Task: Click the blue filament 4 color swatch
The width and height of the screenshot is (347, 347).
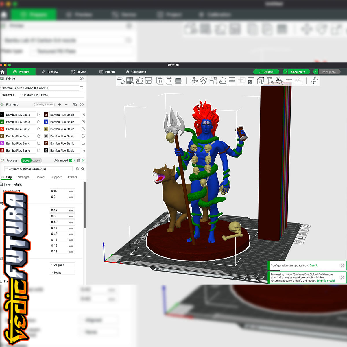Action: tap(46, 122)
